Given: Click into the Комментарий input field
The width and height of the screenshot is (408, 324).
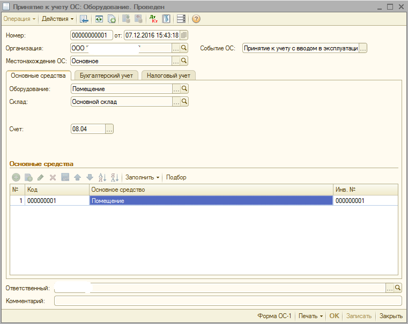Looking at the screenshot, I should coord(228,301).
